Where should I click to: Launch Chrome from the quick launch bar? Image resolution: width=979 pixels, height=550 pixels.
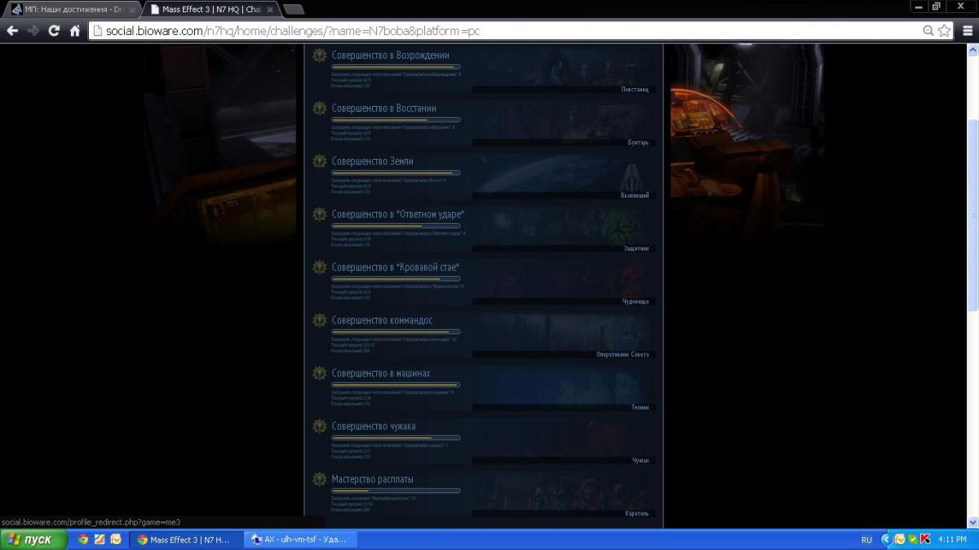tap(83, 539)
